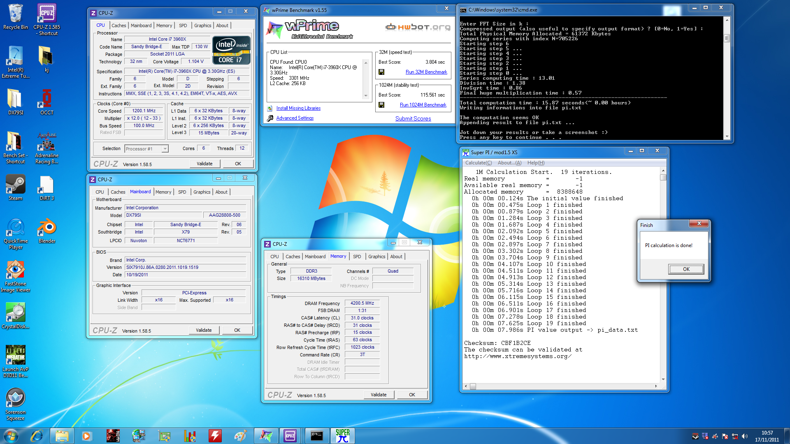Switch to CPU tab in Memory CPU-Z window
The width and height of the screenshot is (790, 444).
point(274,257)
